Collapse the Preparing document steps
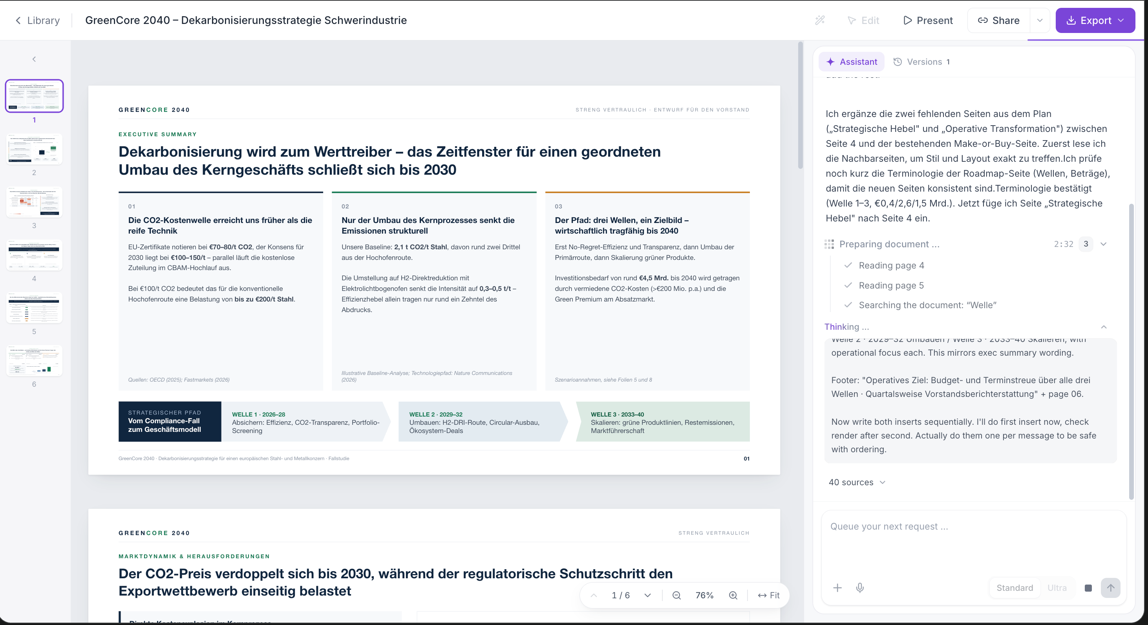This screenshot has height=625, width=1148. pyautogui.click(x=1103, y=244)
